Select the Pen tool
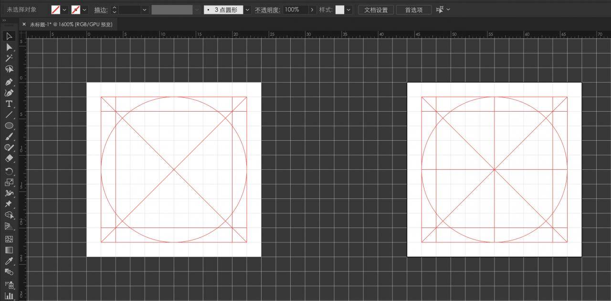This screenshot has height=301, width=611. [9, 82]
